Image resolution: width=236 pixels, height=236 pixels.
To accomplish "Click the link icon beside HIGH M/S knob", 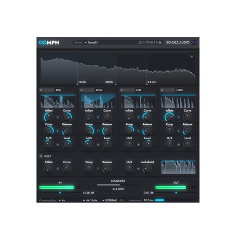I will [x=179, y=145].
